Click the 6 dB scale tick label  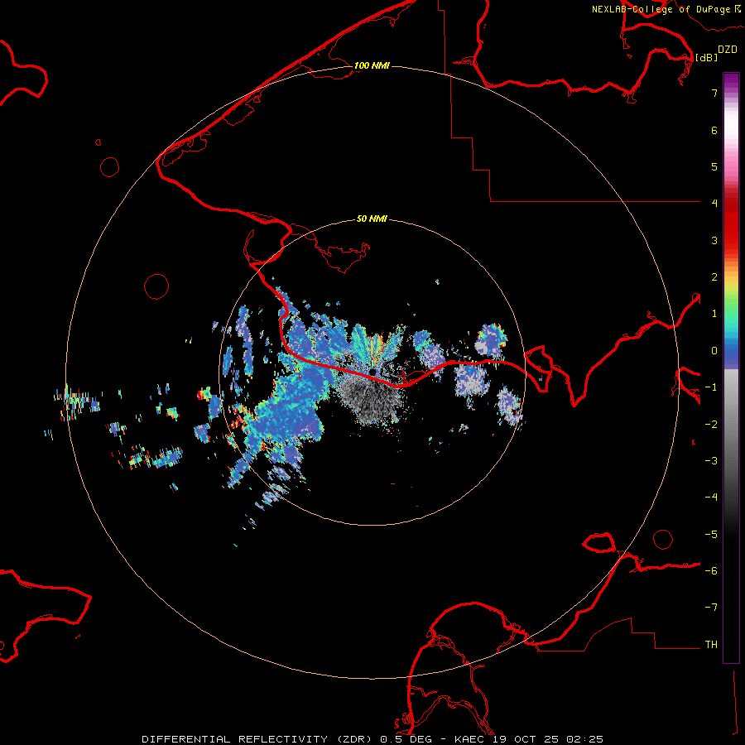pyautogui.click(x=714, y=130)
